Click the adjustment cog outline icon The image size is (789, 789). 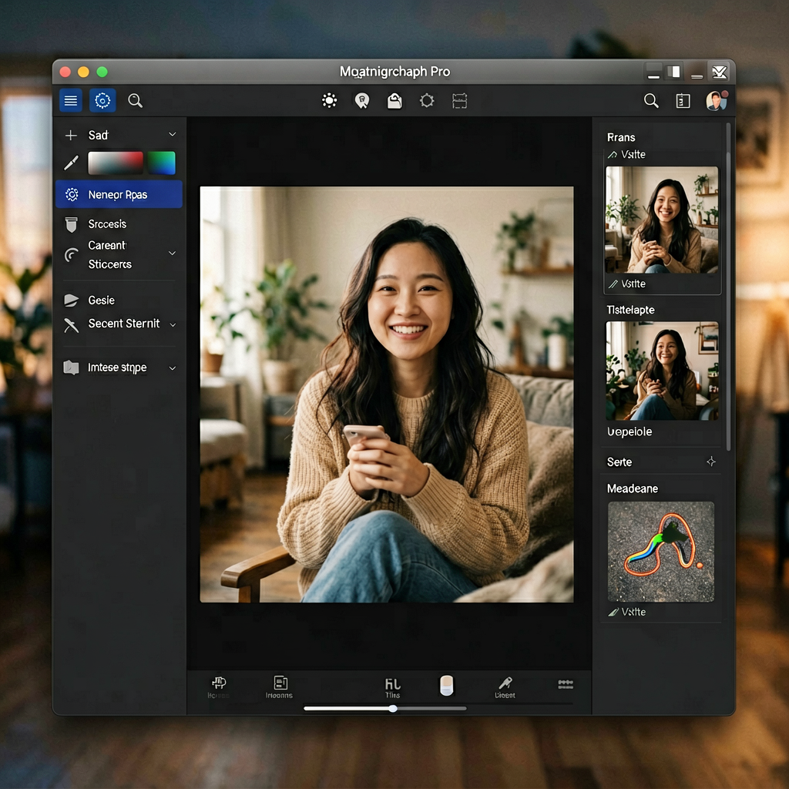[427, 101]
